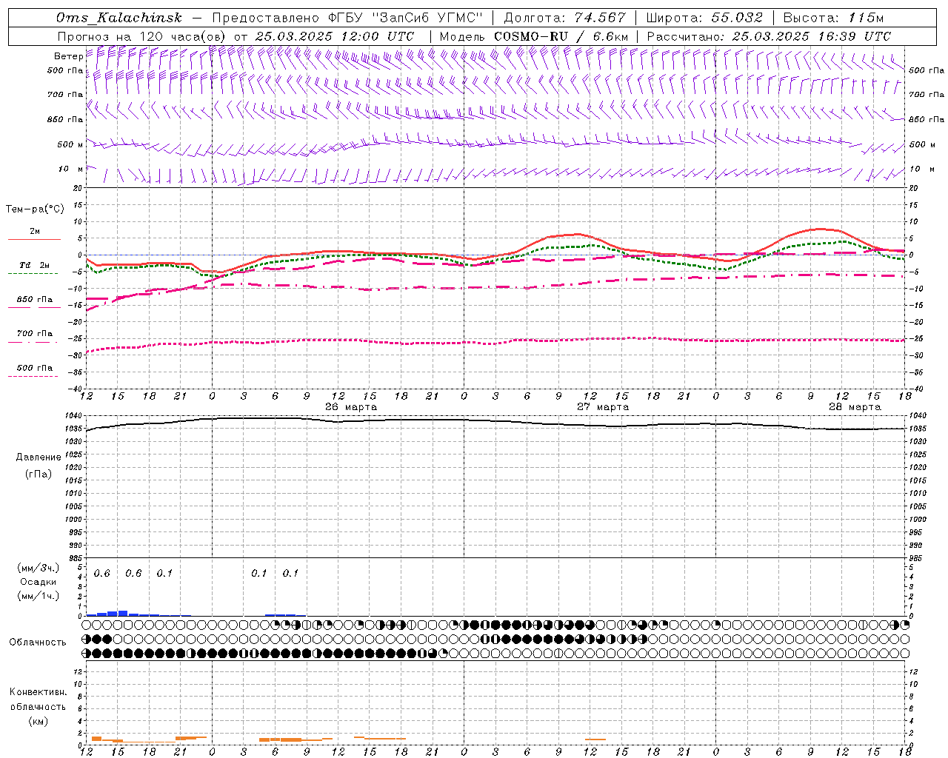This screenshot has width=948, height=758.
Task: Click the Облачность cloudiness panel label
Action: [38, 642]
